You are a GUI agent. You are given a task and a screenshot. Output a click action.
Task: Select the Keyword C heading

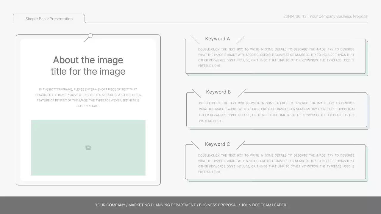point(217,144)
